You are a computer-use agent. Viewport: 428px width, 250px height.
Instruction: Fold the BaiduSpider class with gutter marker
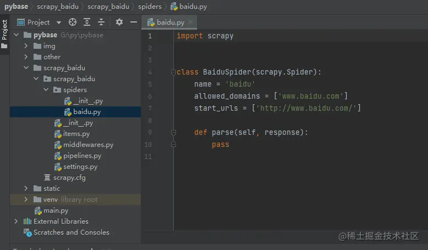tap(173, 72)
